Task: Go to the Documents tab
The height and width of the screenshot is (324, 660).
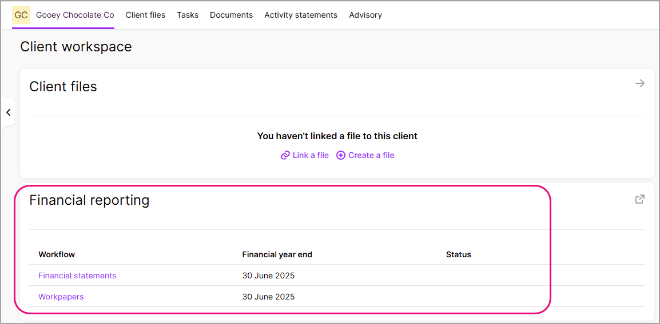Action: click(231, 15)
